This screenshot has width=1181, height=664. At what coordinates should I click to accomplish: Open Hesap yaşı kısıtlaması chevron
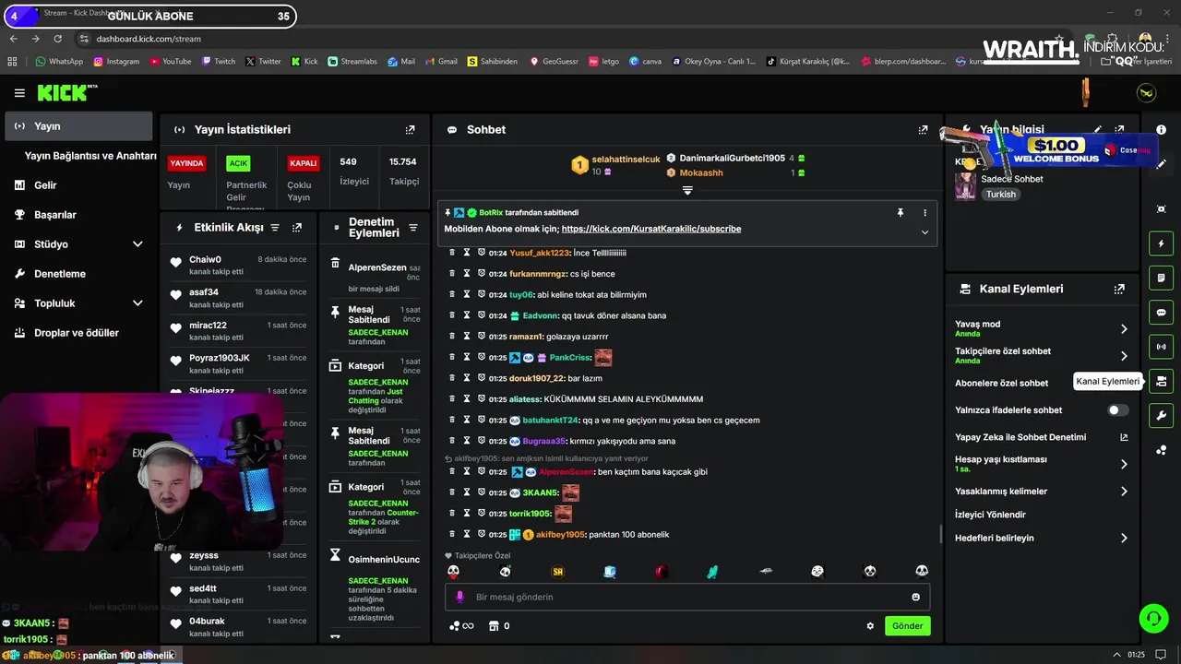click(x=1124, y=464)
